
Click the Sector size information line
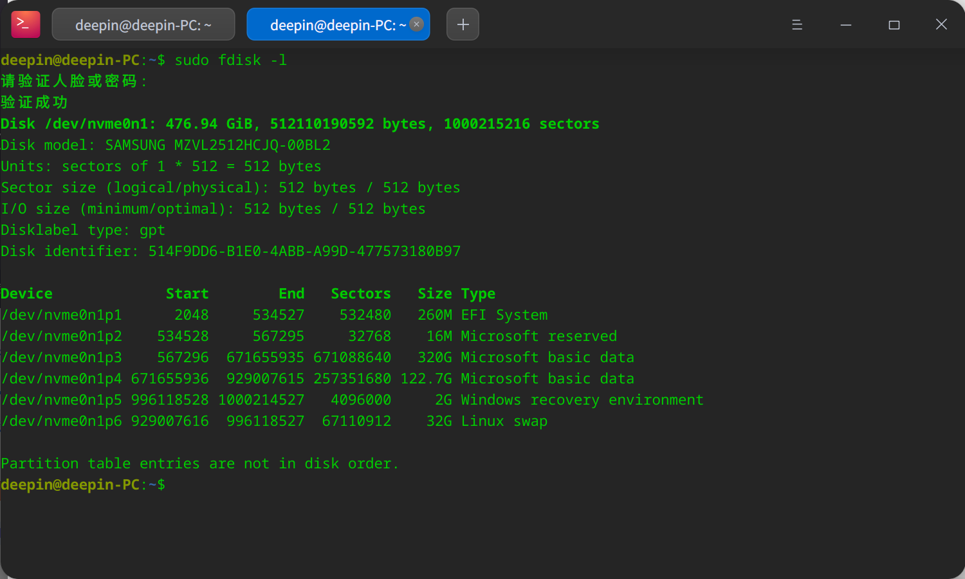pos(230,187)
